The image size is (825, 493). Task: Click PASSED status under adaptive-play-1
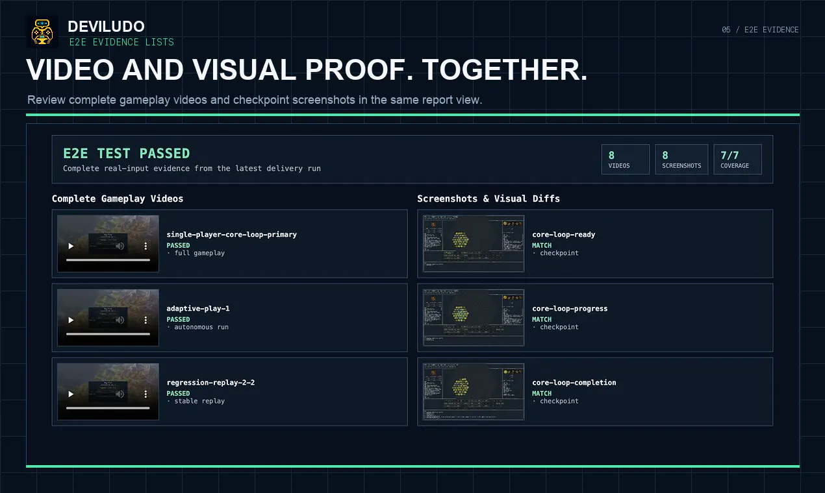(x=178, y=320)
